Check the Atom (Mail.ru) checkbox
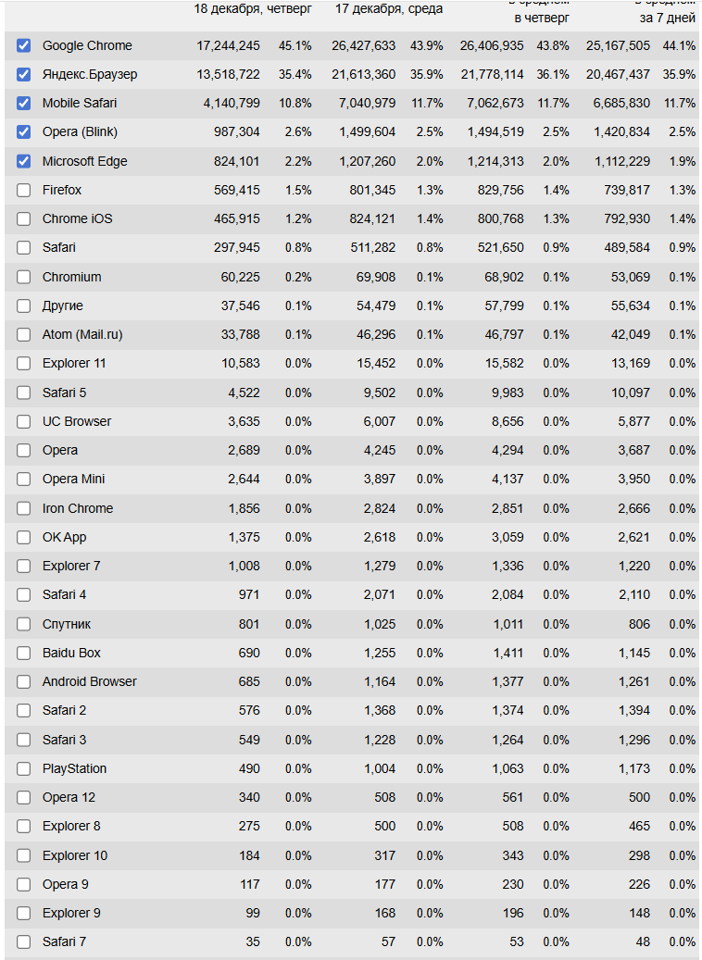 [24, 334]
